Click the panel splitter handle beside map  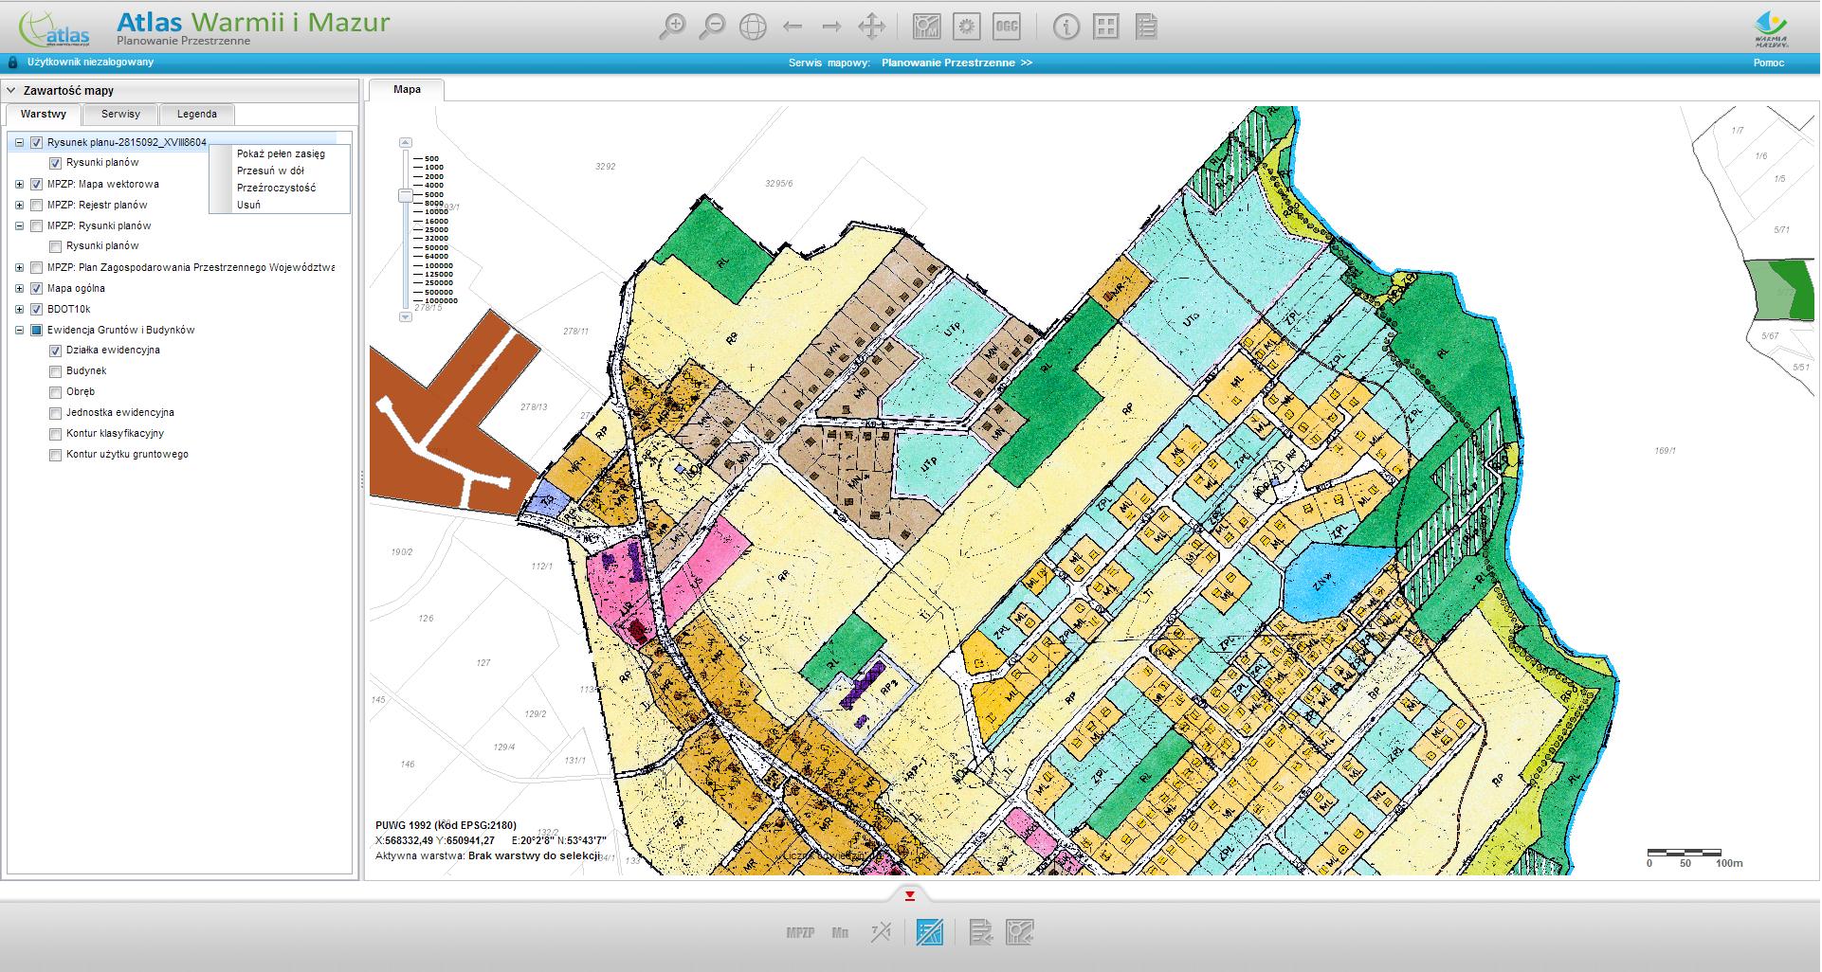(x=362, y=481)
